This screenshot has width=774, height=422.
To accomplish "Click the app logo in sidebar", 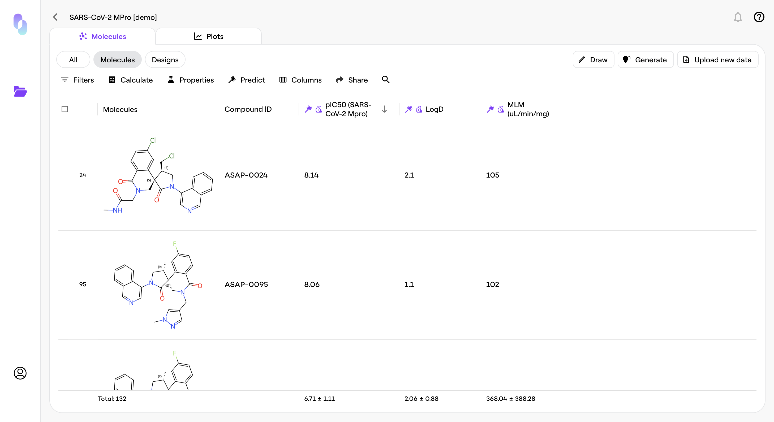I will [20, 24].
